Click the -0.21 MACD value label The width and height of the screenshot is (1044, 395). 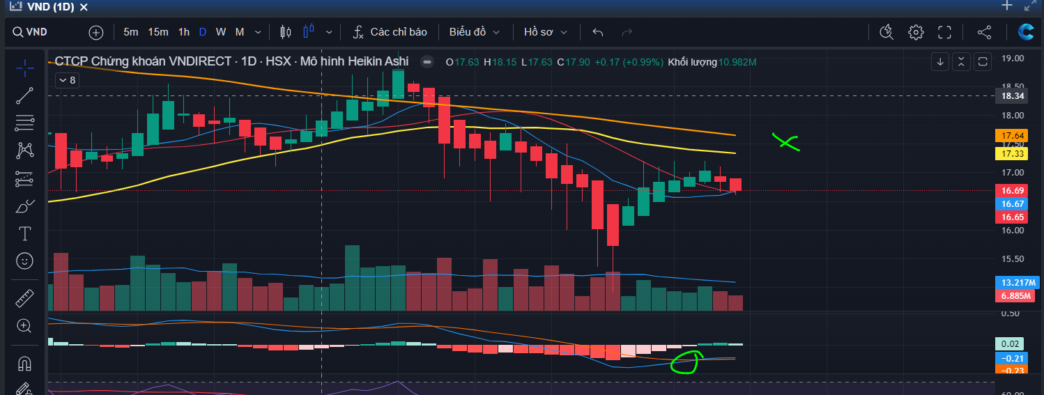coord(1011,358)
